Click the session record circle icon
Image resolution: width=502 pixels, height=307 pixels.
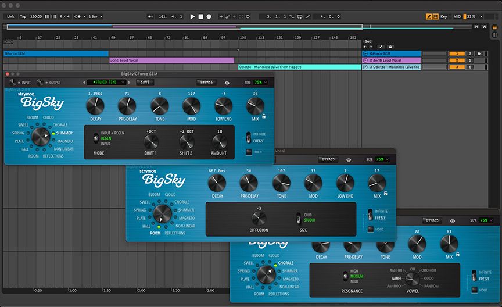[248, 16]
